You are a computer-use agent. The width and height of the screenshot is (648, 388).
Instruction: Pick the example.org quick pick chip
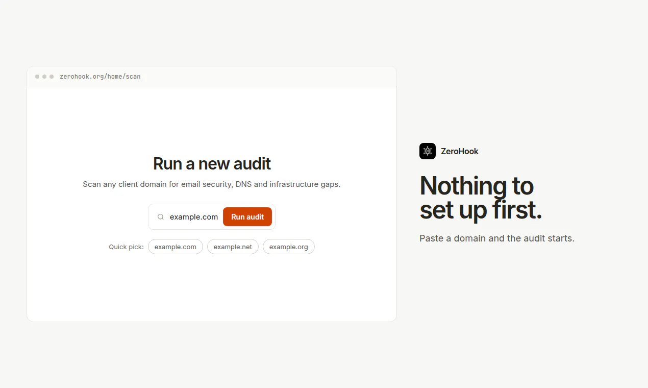click(x=289, y=247)
